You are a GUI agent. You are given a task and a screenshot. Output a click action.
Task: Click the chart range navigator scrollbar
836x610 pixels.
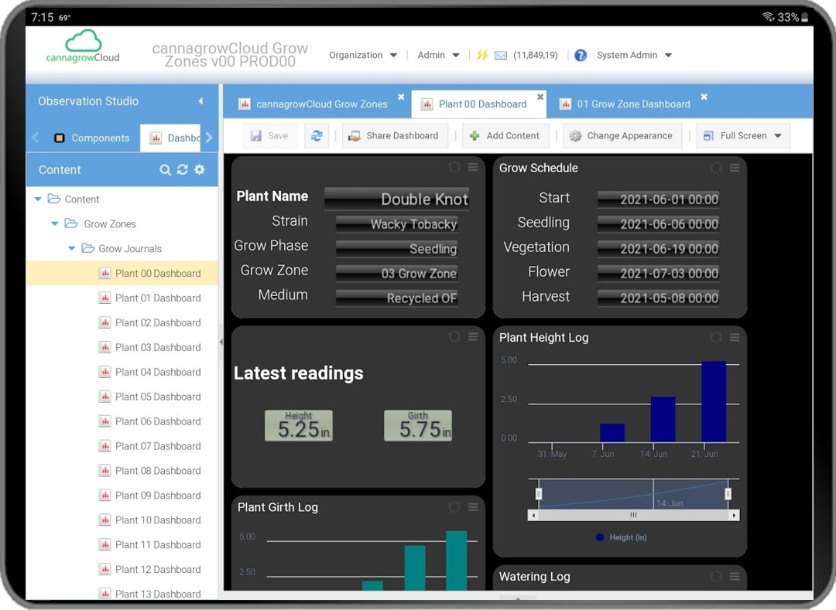[633, 515]
